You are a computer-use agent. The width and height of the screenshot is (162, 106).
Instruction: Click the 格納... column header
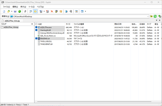click(134, 24)
